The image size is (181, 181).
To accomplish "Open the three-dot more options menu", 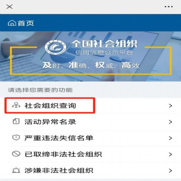I will tap(169, 7).
